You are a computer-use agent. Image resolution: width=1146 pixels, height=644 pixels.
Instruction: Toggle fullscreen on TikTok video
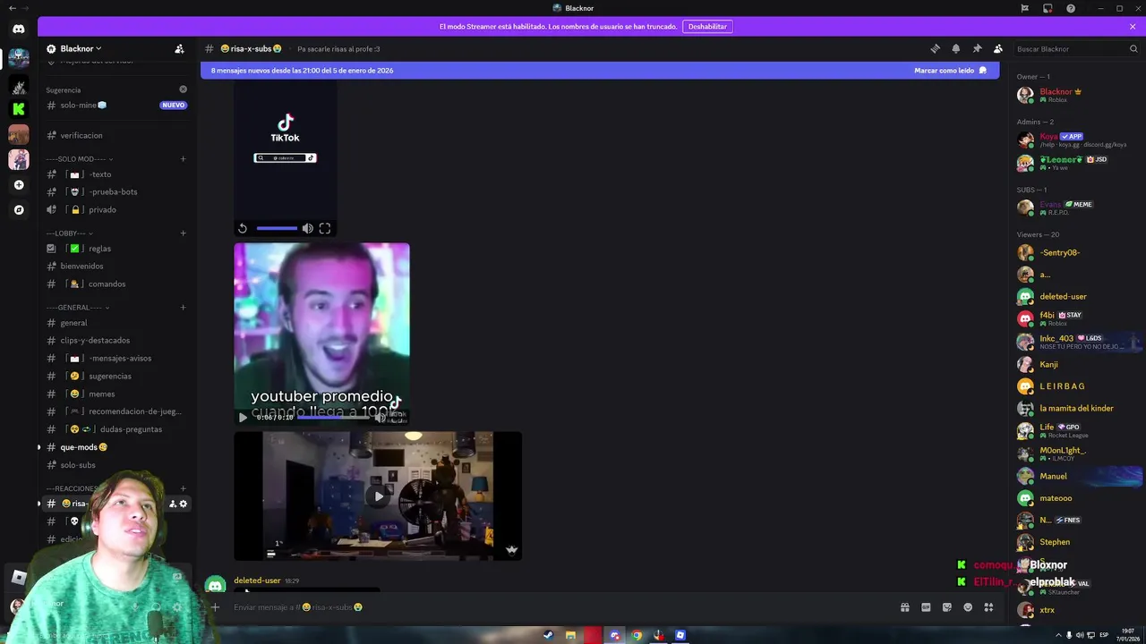pos(325,228)
